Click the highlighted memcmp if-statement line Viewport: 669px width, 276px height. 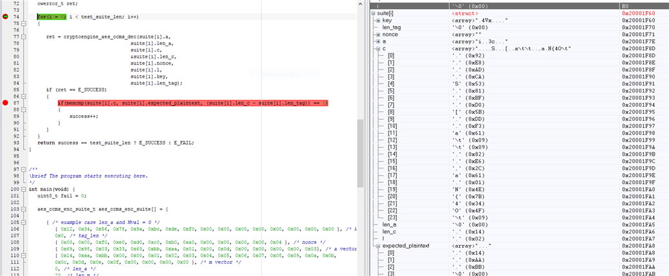pos(193,103)
